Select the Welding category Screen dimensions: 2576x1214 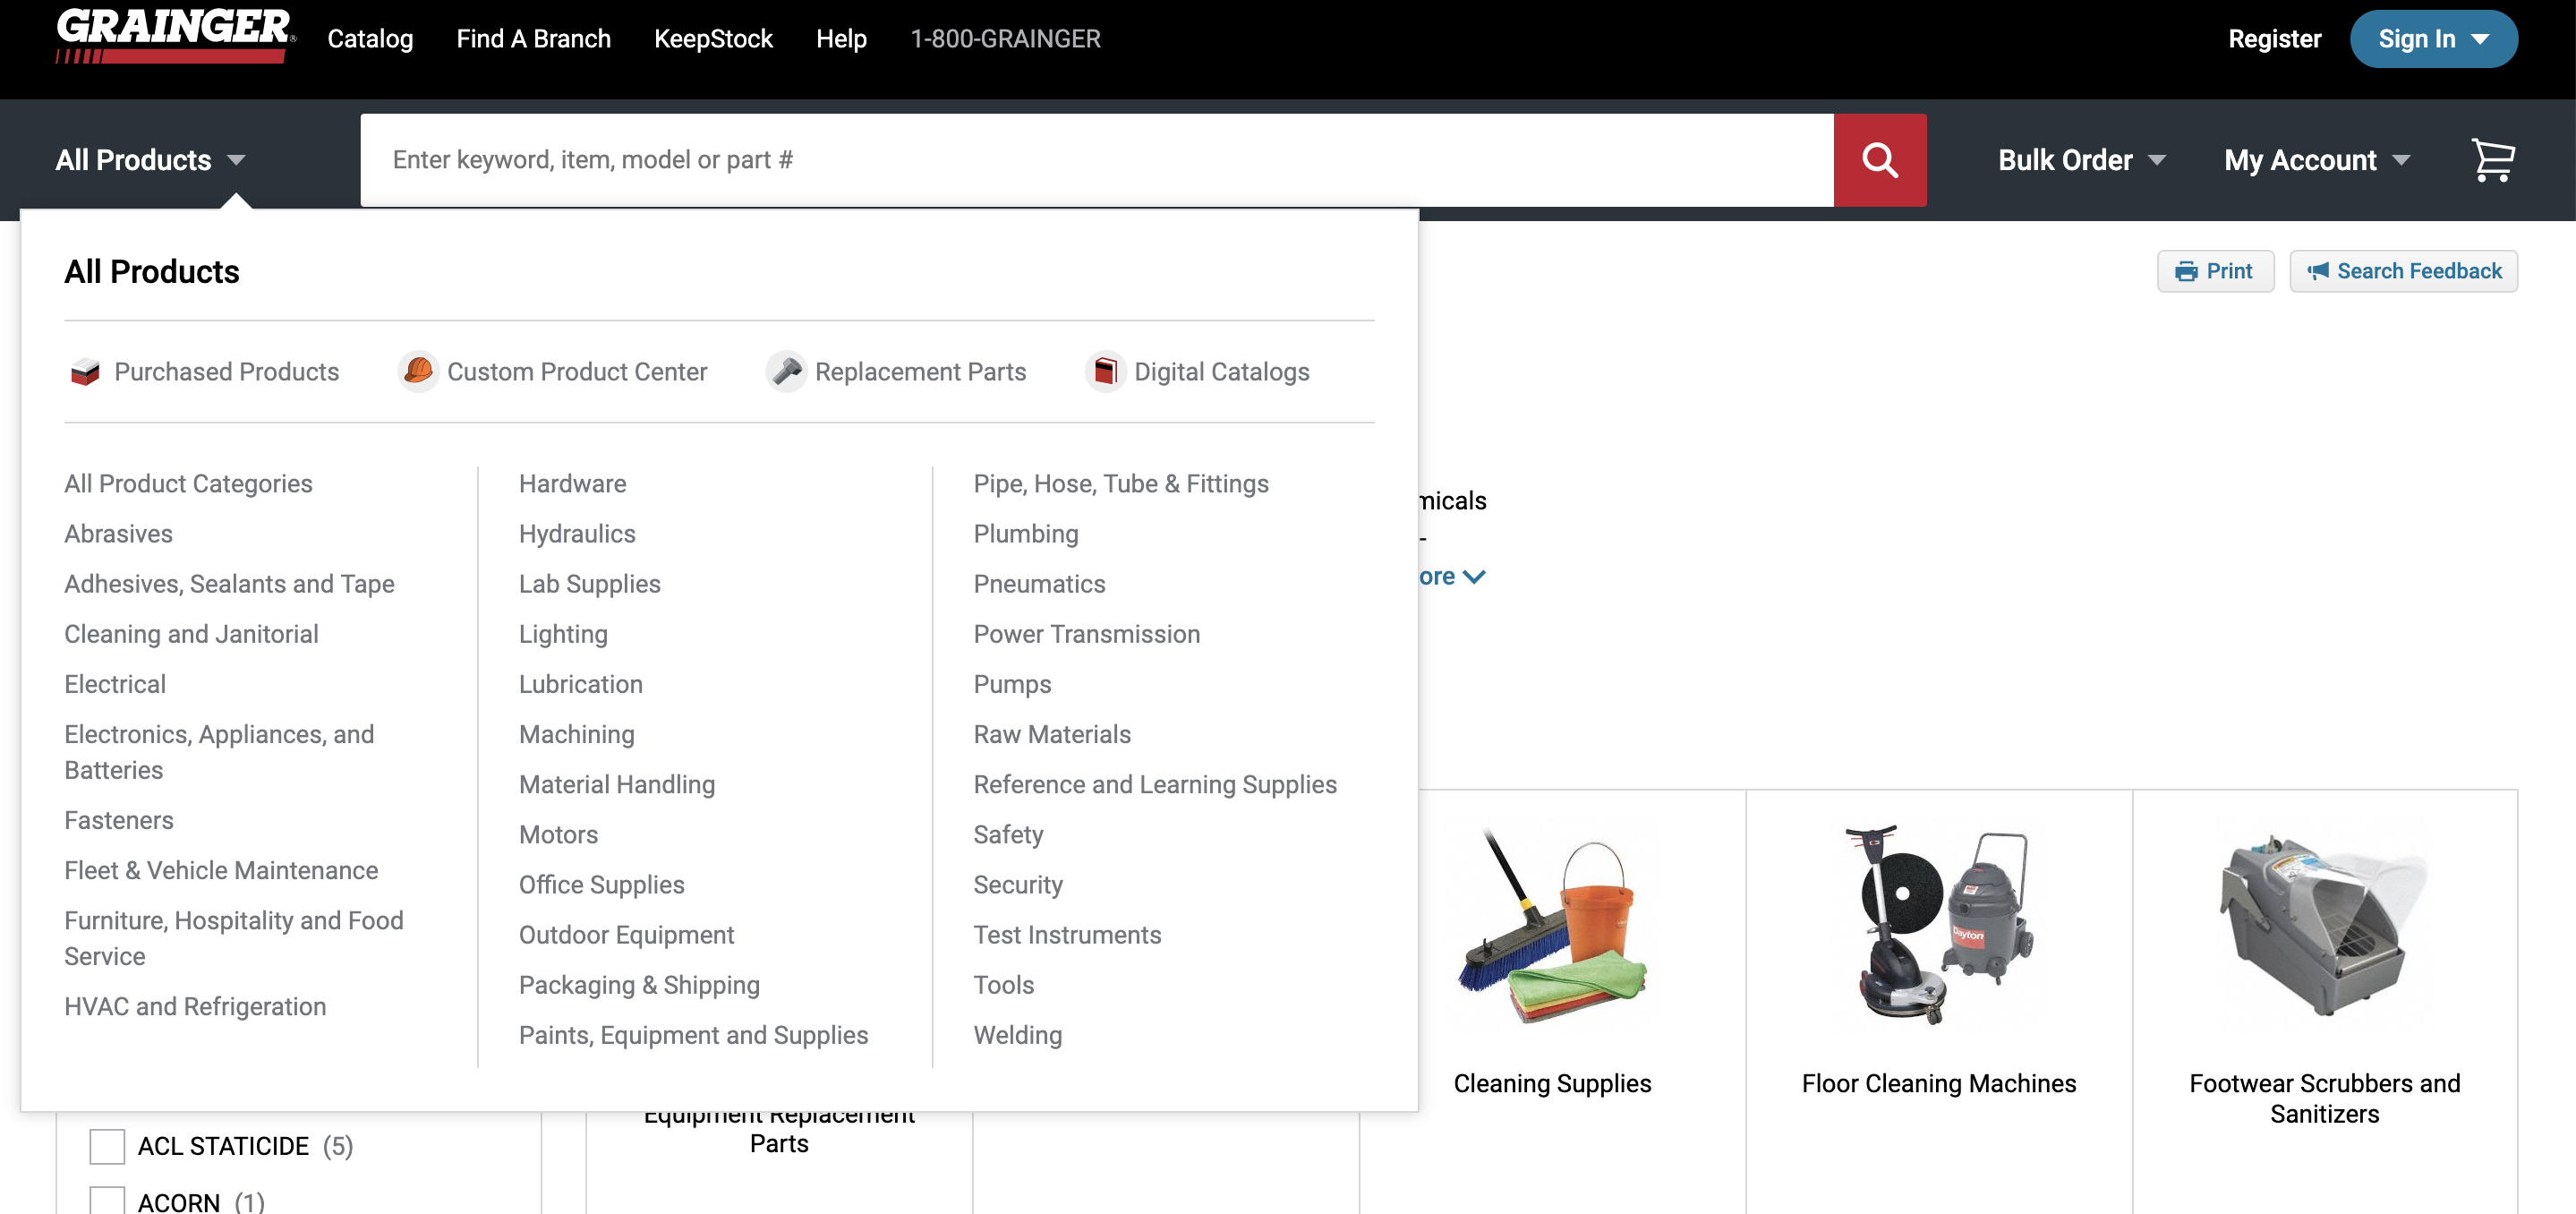click(x=1017, y=1034)
